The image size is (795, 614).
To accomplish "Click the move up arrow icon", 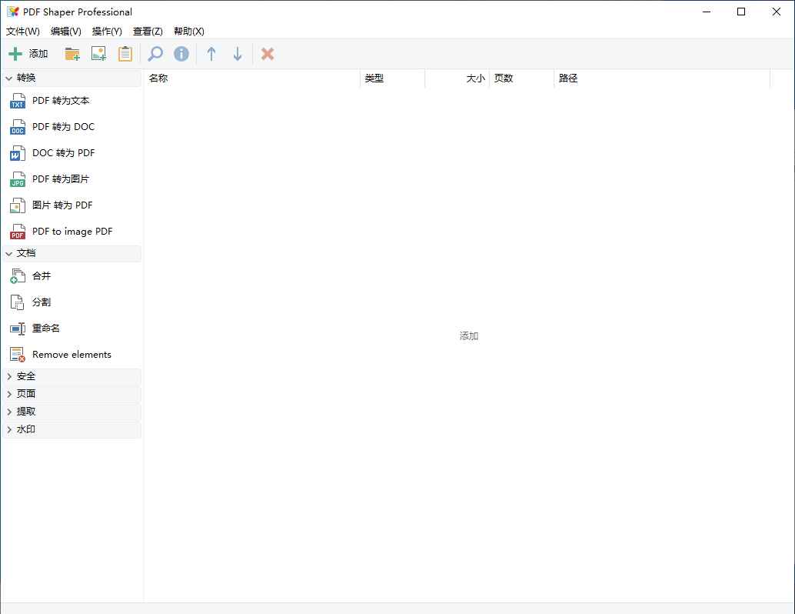I will click(211, 54).
